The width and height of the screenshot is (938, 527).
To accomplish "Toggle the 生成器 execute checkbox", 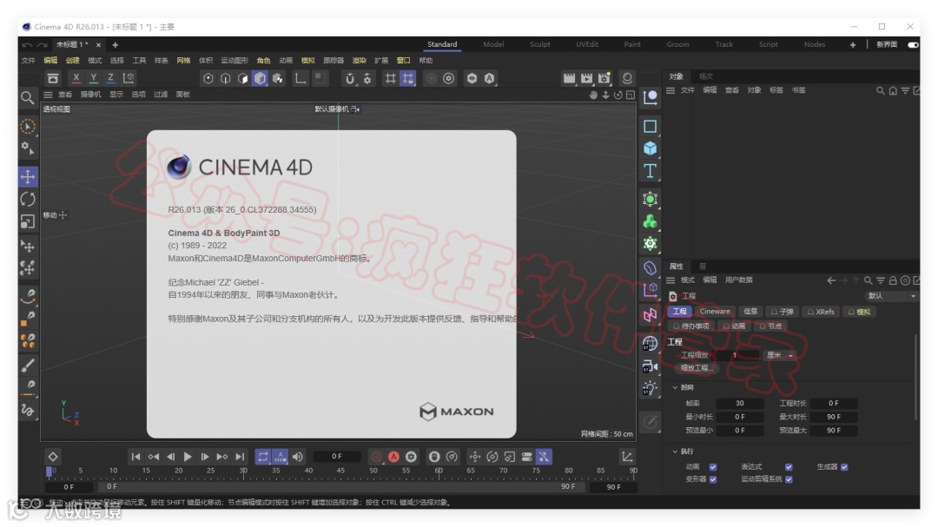I will [x=844, y=466].
